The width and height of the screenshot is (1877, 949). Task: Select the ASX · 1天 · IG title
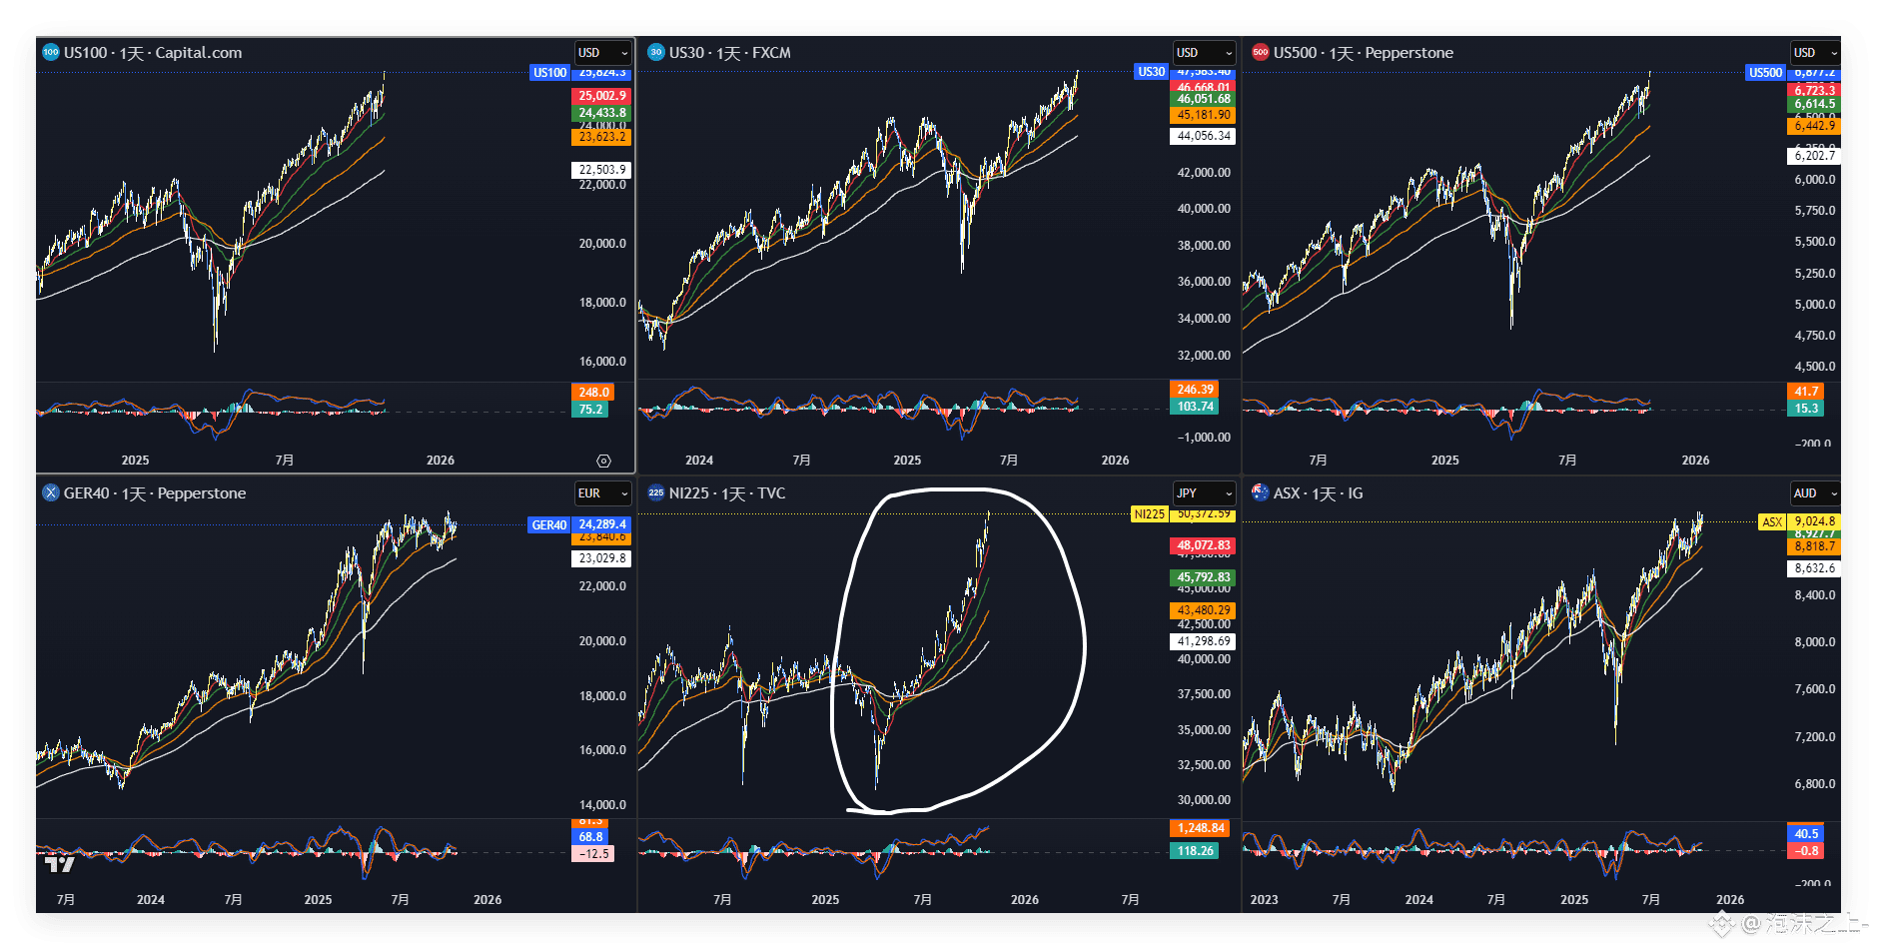click(x=1319, y=493)
